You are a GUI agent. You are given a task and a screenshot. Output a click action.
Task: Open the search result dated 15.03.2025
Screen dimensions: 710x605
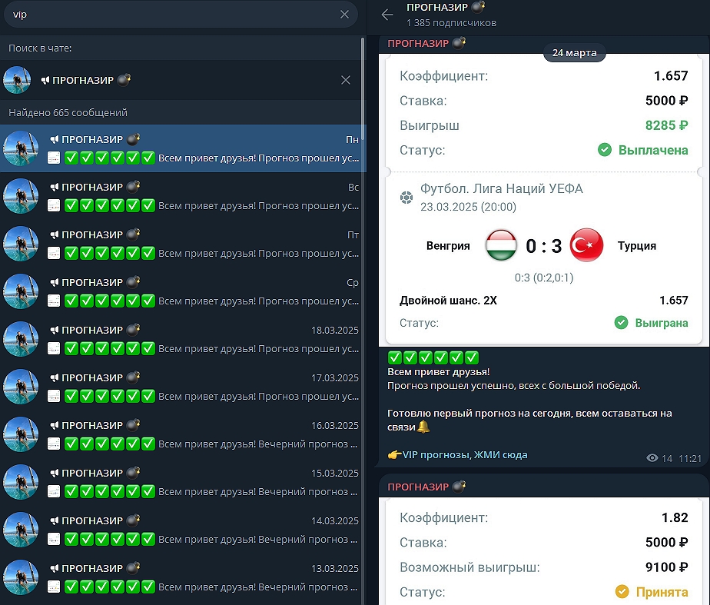(181, 482)
